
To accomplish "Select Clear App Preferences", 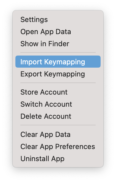I will [x=58, y=147].
